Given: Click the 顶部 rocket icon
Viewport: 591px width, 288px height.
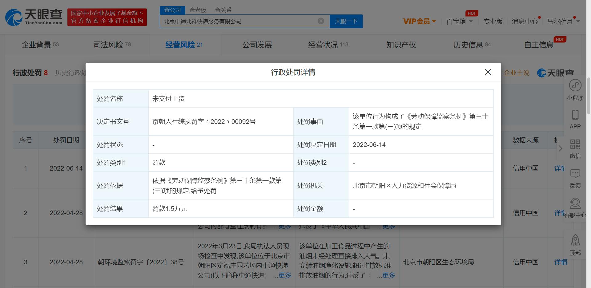Looking at the screenshot, I should tap(575, 245).
